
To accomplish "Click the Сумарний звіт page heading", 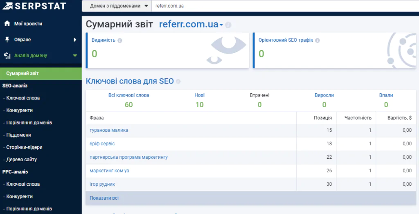I will [119, 24].
